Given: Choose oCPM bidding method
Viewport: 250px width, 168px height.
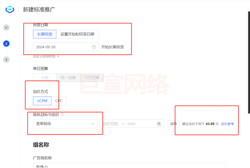Looking at the screenshot, I should click(42, 101).
